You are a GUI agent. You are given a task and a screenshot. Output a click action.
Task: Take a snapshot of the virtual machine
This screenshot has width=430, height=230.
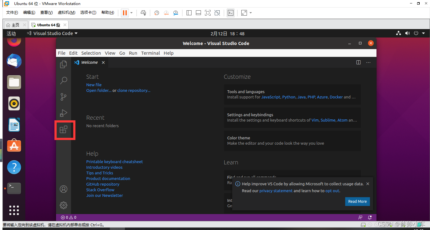click(x=157, y=13)
